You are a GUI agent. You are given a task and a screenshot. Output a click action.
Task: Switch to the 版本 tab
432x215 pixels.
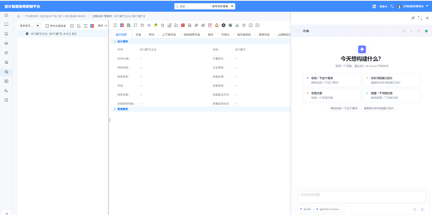point(210,35)
